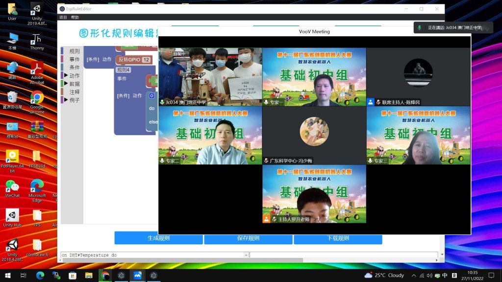
Task: Click the rule text field with DHT#Temperature
Action: tap(152, 255)
